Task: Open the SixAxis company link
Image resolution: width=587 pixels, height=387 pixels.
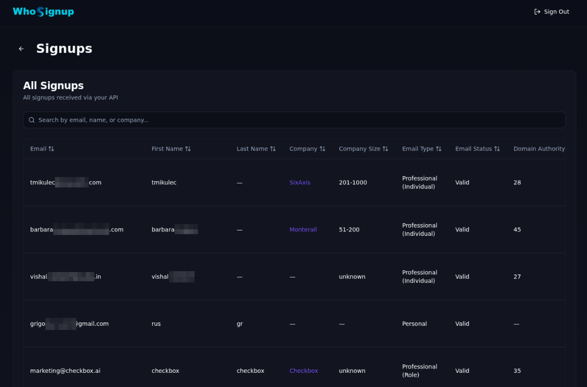Action: coord(300,182)
